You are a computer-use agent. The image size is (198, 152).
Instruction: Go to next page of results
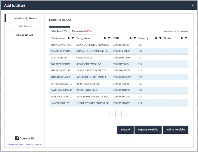point(125,114)
